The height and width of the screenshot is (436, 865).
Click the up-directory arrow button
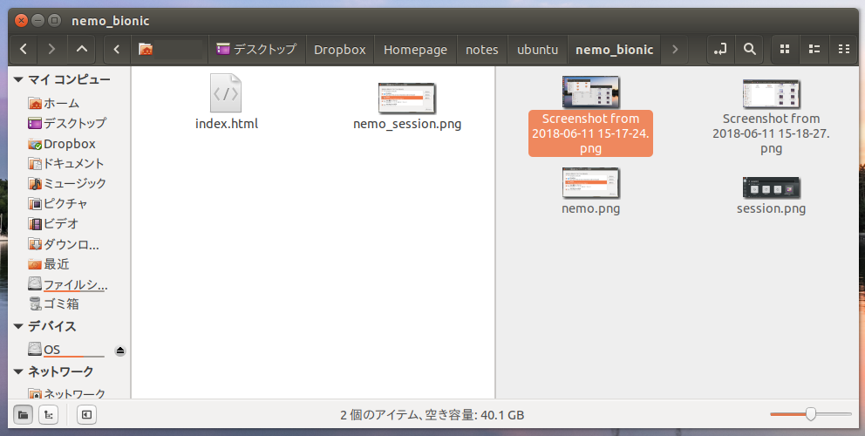[x=81, y=49]
